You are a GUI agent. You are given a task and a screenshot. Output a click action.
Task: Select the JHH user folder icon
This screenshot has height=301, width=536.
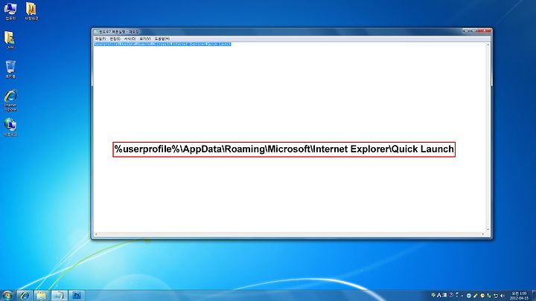click(x=10, y=40)
